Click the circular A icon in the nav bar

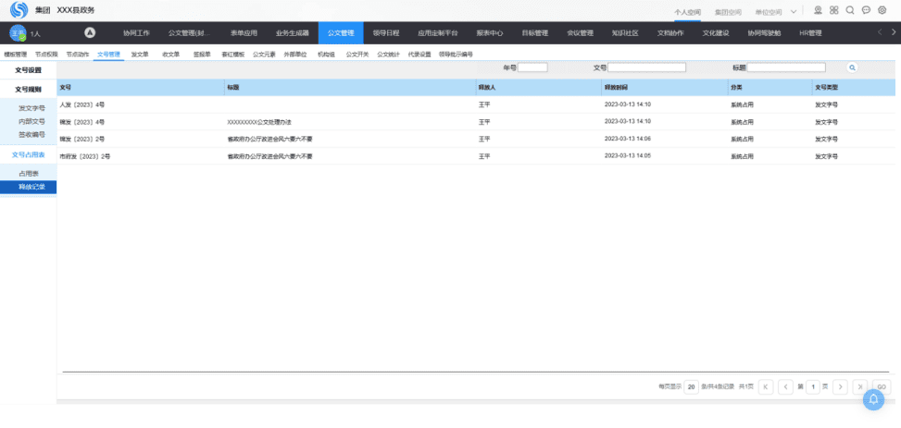(x=90, y=32)
